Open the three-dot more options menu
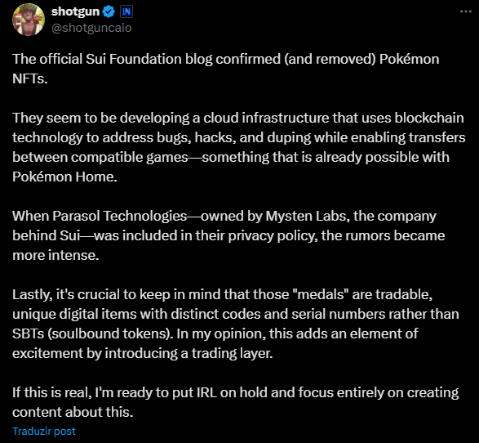Image resolution: width=479 pixels, height=443 pixels. point(466,11)
